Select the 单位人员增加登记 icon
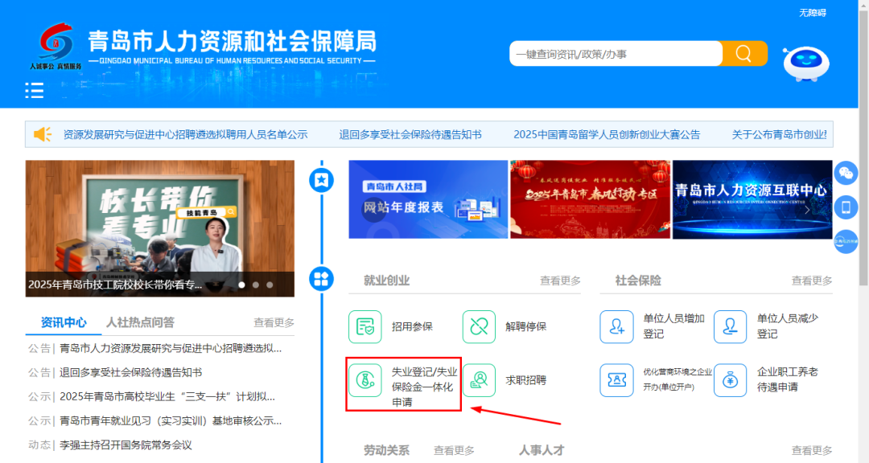Screen dimensions: 869x463 [x=616, y=326]
